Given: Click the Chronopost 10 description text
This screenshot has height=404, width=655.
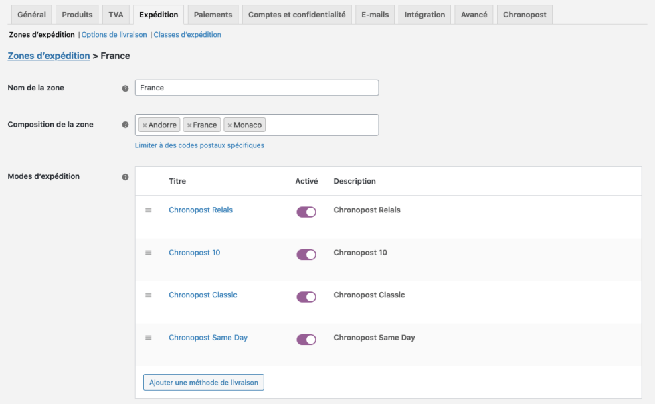Looking at the screenshot, I should (x=360, y=253).
